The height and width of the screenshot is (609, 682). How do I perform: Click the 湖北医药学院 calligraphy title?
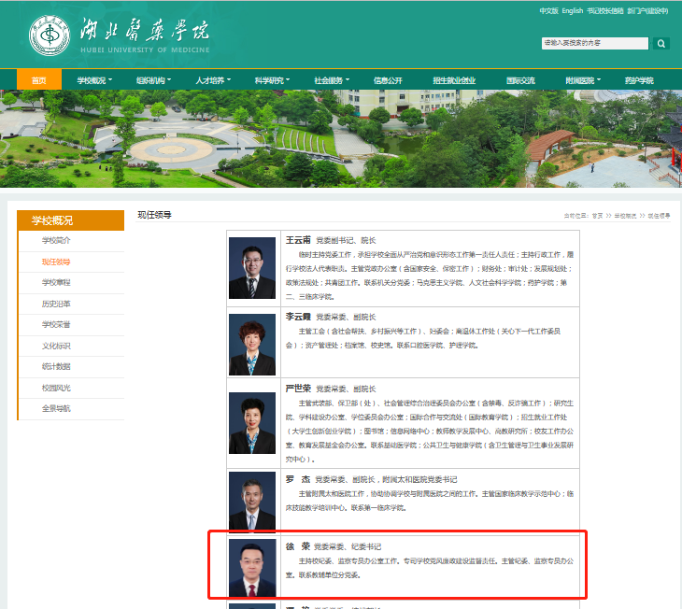pyautogui.click(x=145, y=31)
